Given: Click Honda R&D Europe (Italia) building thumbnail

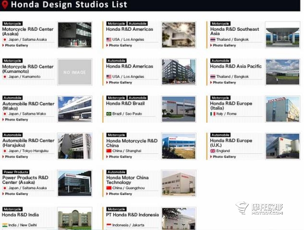Looking at the screenshot, I should coord(283,109).
